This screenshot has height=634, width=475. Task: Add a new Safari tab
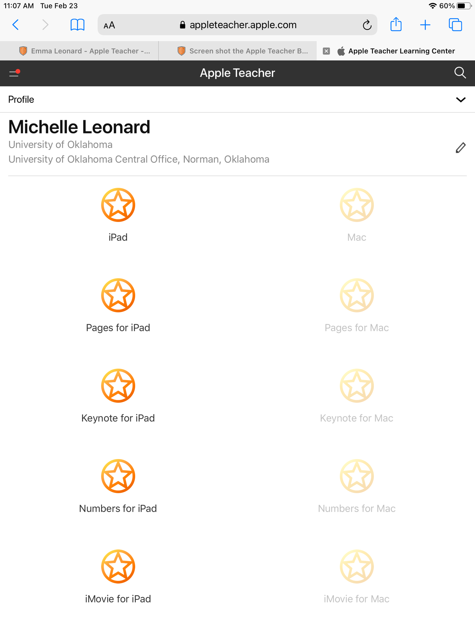pos(425,25)
